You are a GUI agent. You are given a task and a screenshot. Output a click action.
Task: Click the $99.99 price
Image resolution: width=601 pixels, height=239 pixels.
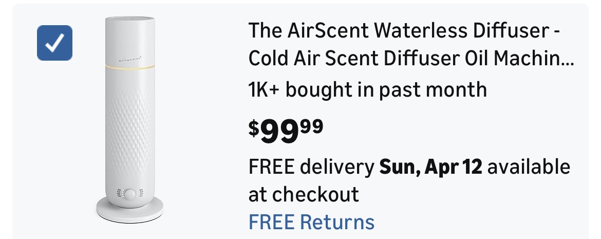tap(286, 131)
